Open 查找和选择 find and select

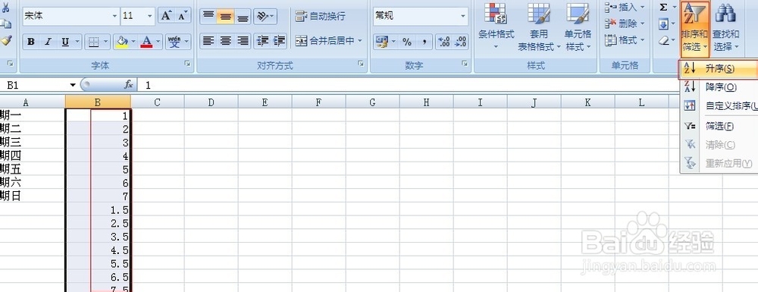click(x=726, y=27)
